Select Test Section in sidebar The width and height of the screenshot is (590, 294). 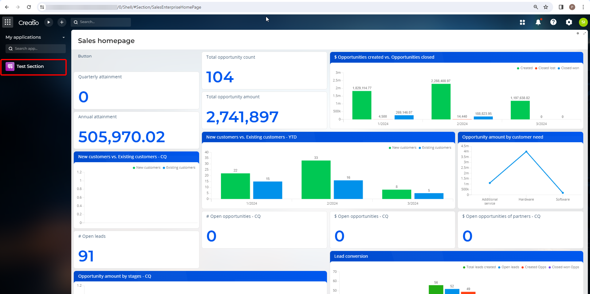[33, 67]
